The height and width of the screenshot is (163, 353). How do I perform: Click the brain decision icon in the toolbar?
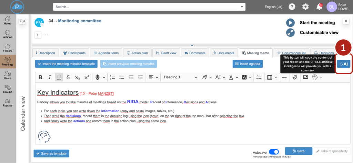point(315,77)
